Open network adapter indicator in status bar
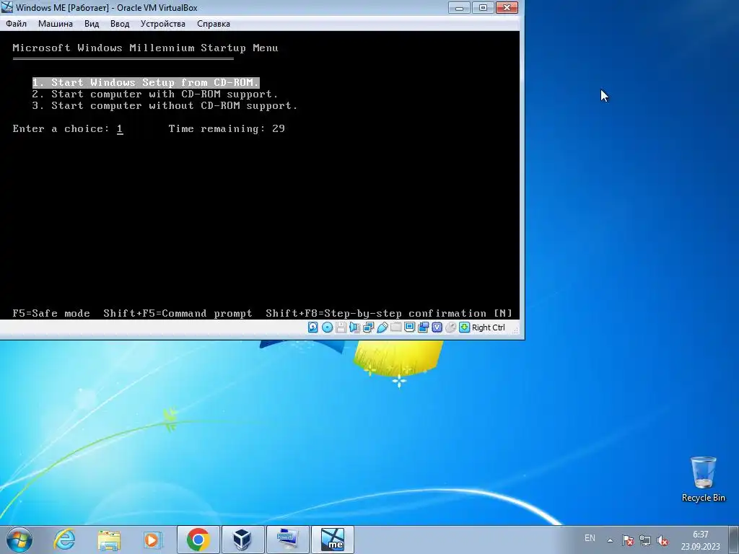 pyautogui.click(x=368, y=327)
